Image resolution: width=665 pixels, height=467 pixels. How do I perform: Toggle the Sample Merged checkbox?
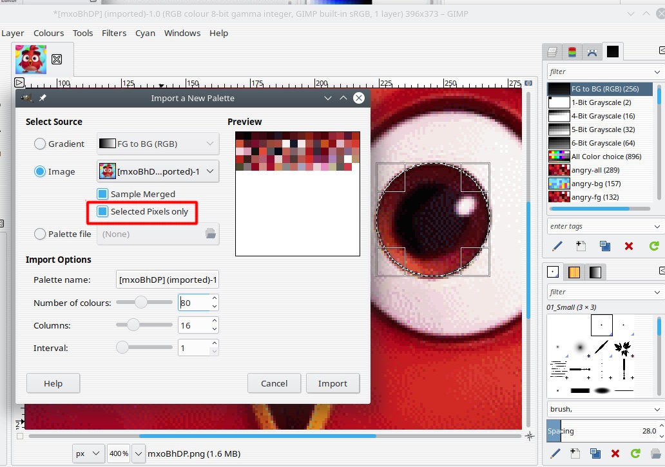pyautogui.click(x=102, y=194)
